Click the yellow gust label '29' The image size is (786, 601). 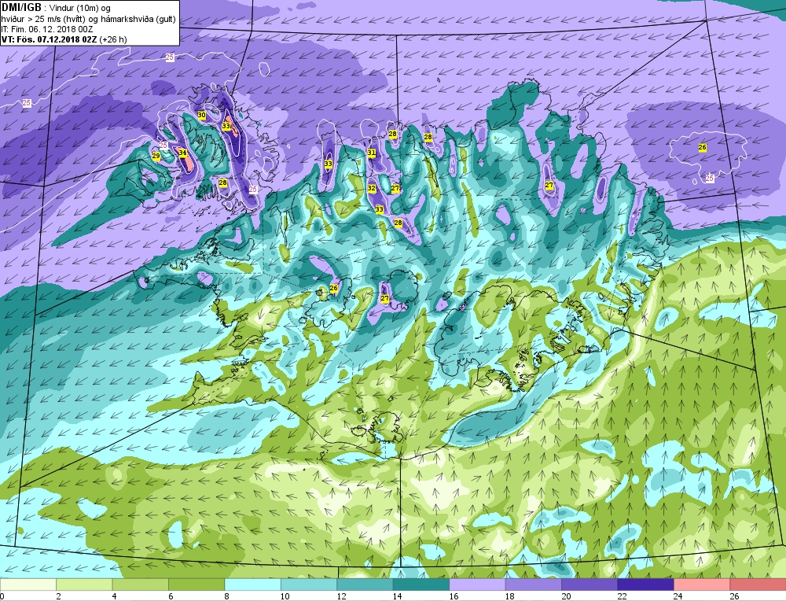coord(156,157)
